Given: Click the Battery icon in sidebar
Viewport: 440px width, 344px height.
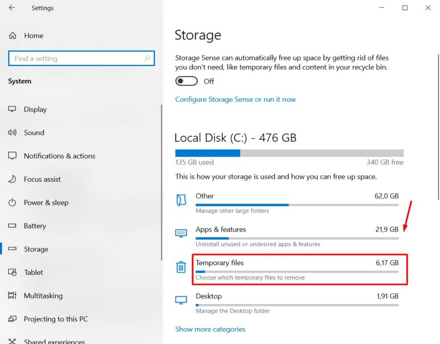Looking at the screenshot, I should pyautogui.click(x=12, y=225).
